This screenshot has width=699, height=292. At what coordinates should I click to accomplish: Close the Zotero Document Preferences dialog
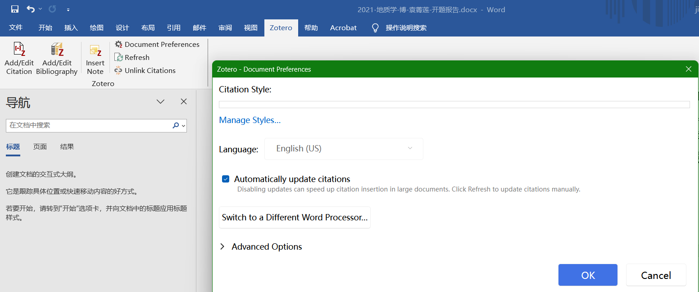pyautogui.click(x=688, y=69)
